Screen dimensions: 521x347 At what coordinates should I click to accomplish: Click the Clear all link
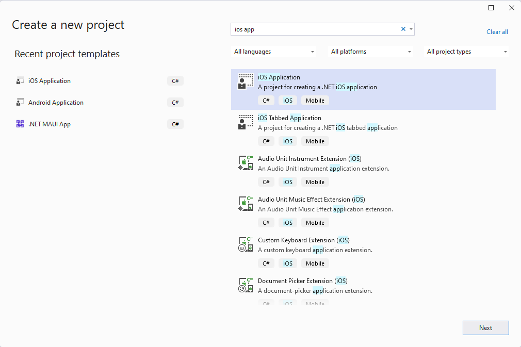coord(497,32)
